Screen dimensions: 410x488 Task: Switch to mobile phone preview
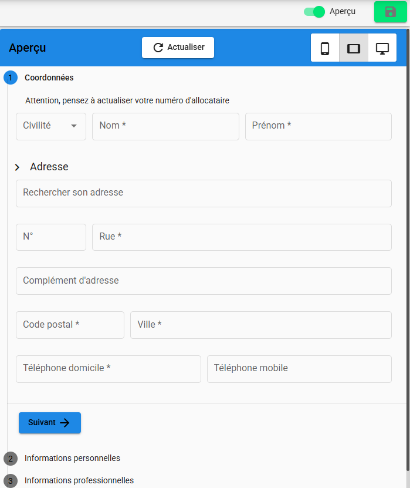[x=325, y=48]
